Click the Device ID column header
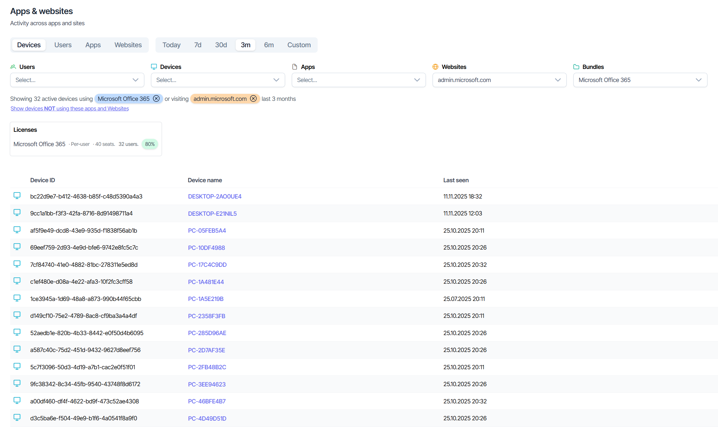 tap(42, 180)
